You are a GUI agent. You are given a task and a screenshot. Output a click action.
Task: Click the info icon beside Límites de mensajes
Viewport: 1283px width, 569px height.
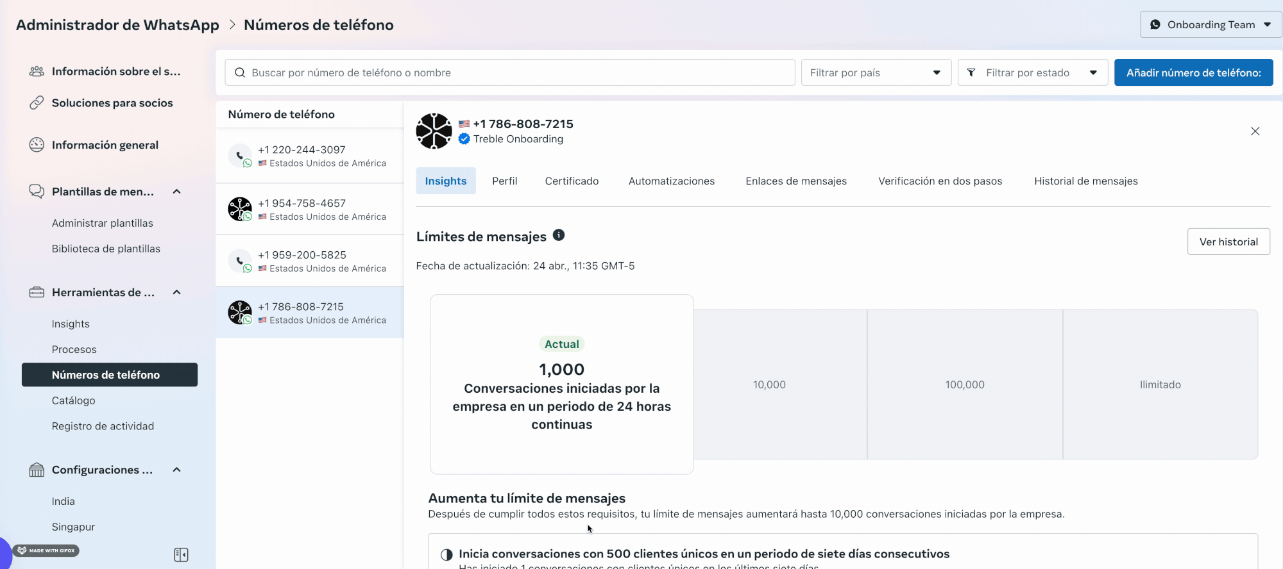(559, 235)
